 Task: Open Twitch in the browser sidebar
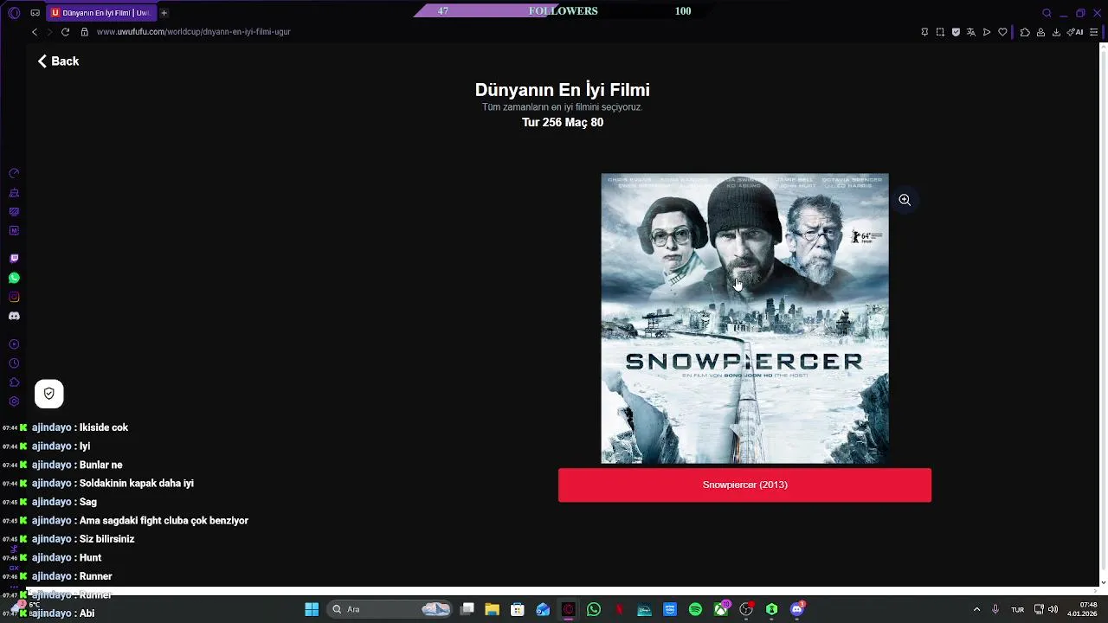[x=14, y=259]
